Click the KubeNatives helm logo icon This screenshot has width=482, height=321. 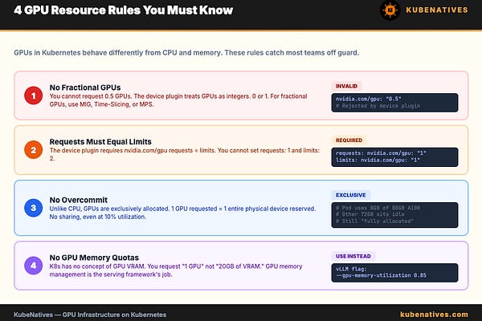pyautogui.click(x=390, y=10)
